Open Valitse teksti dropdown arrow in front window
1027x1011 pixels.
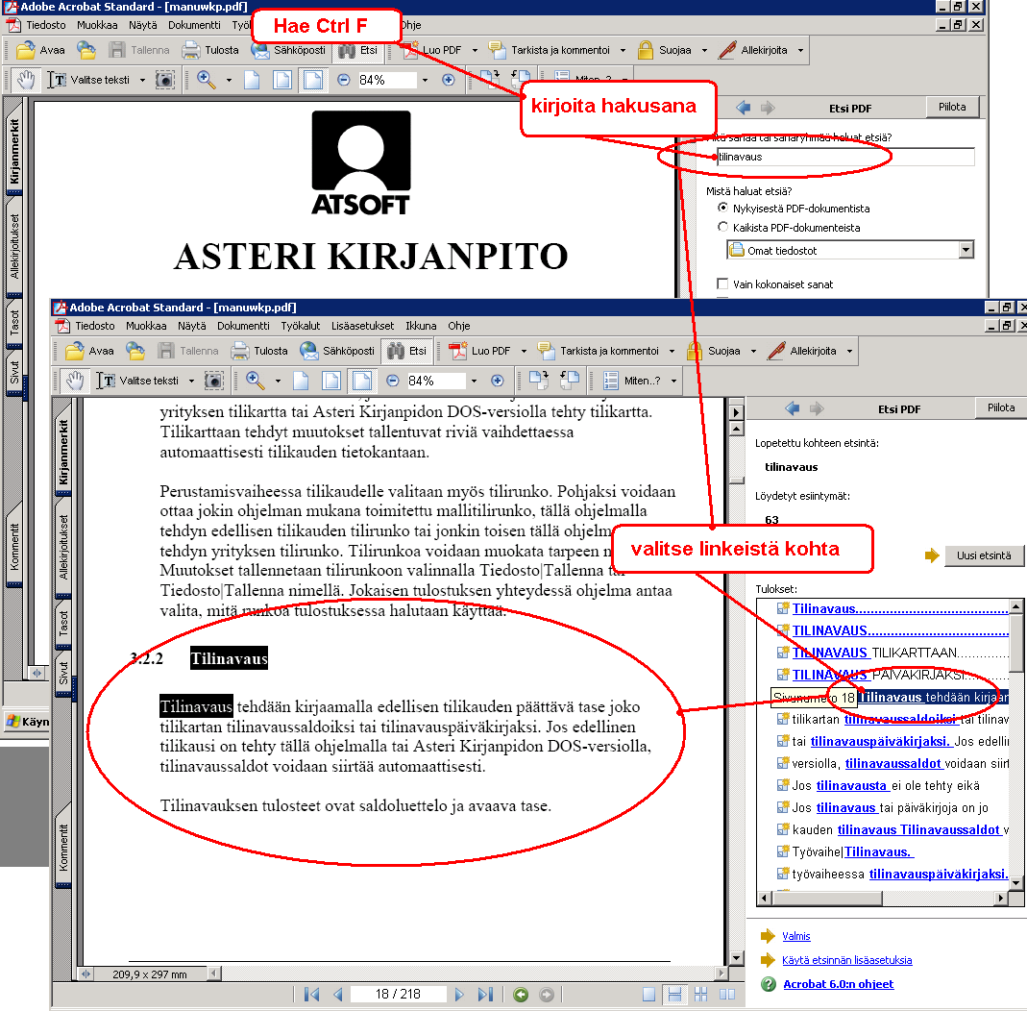click(x=191, y=381)
